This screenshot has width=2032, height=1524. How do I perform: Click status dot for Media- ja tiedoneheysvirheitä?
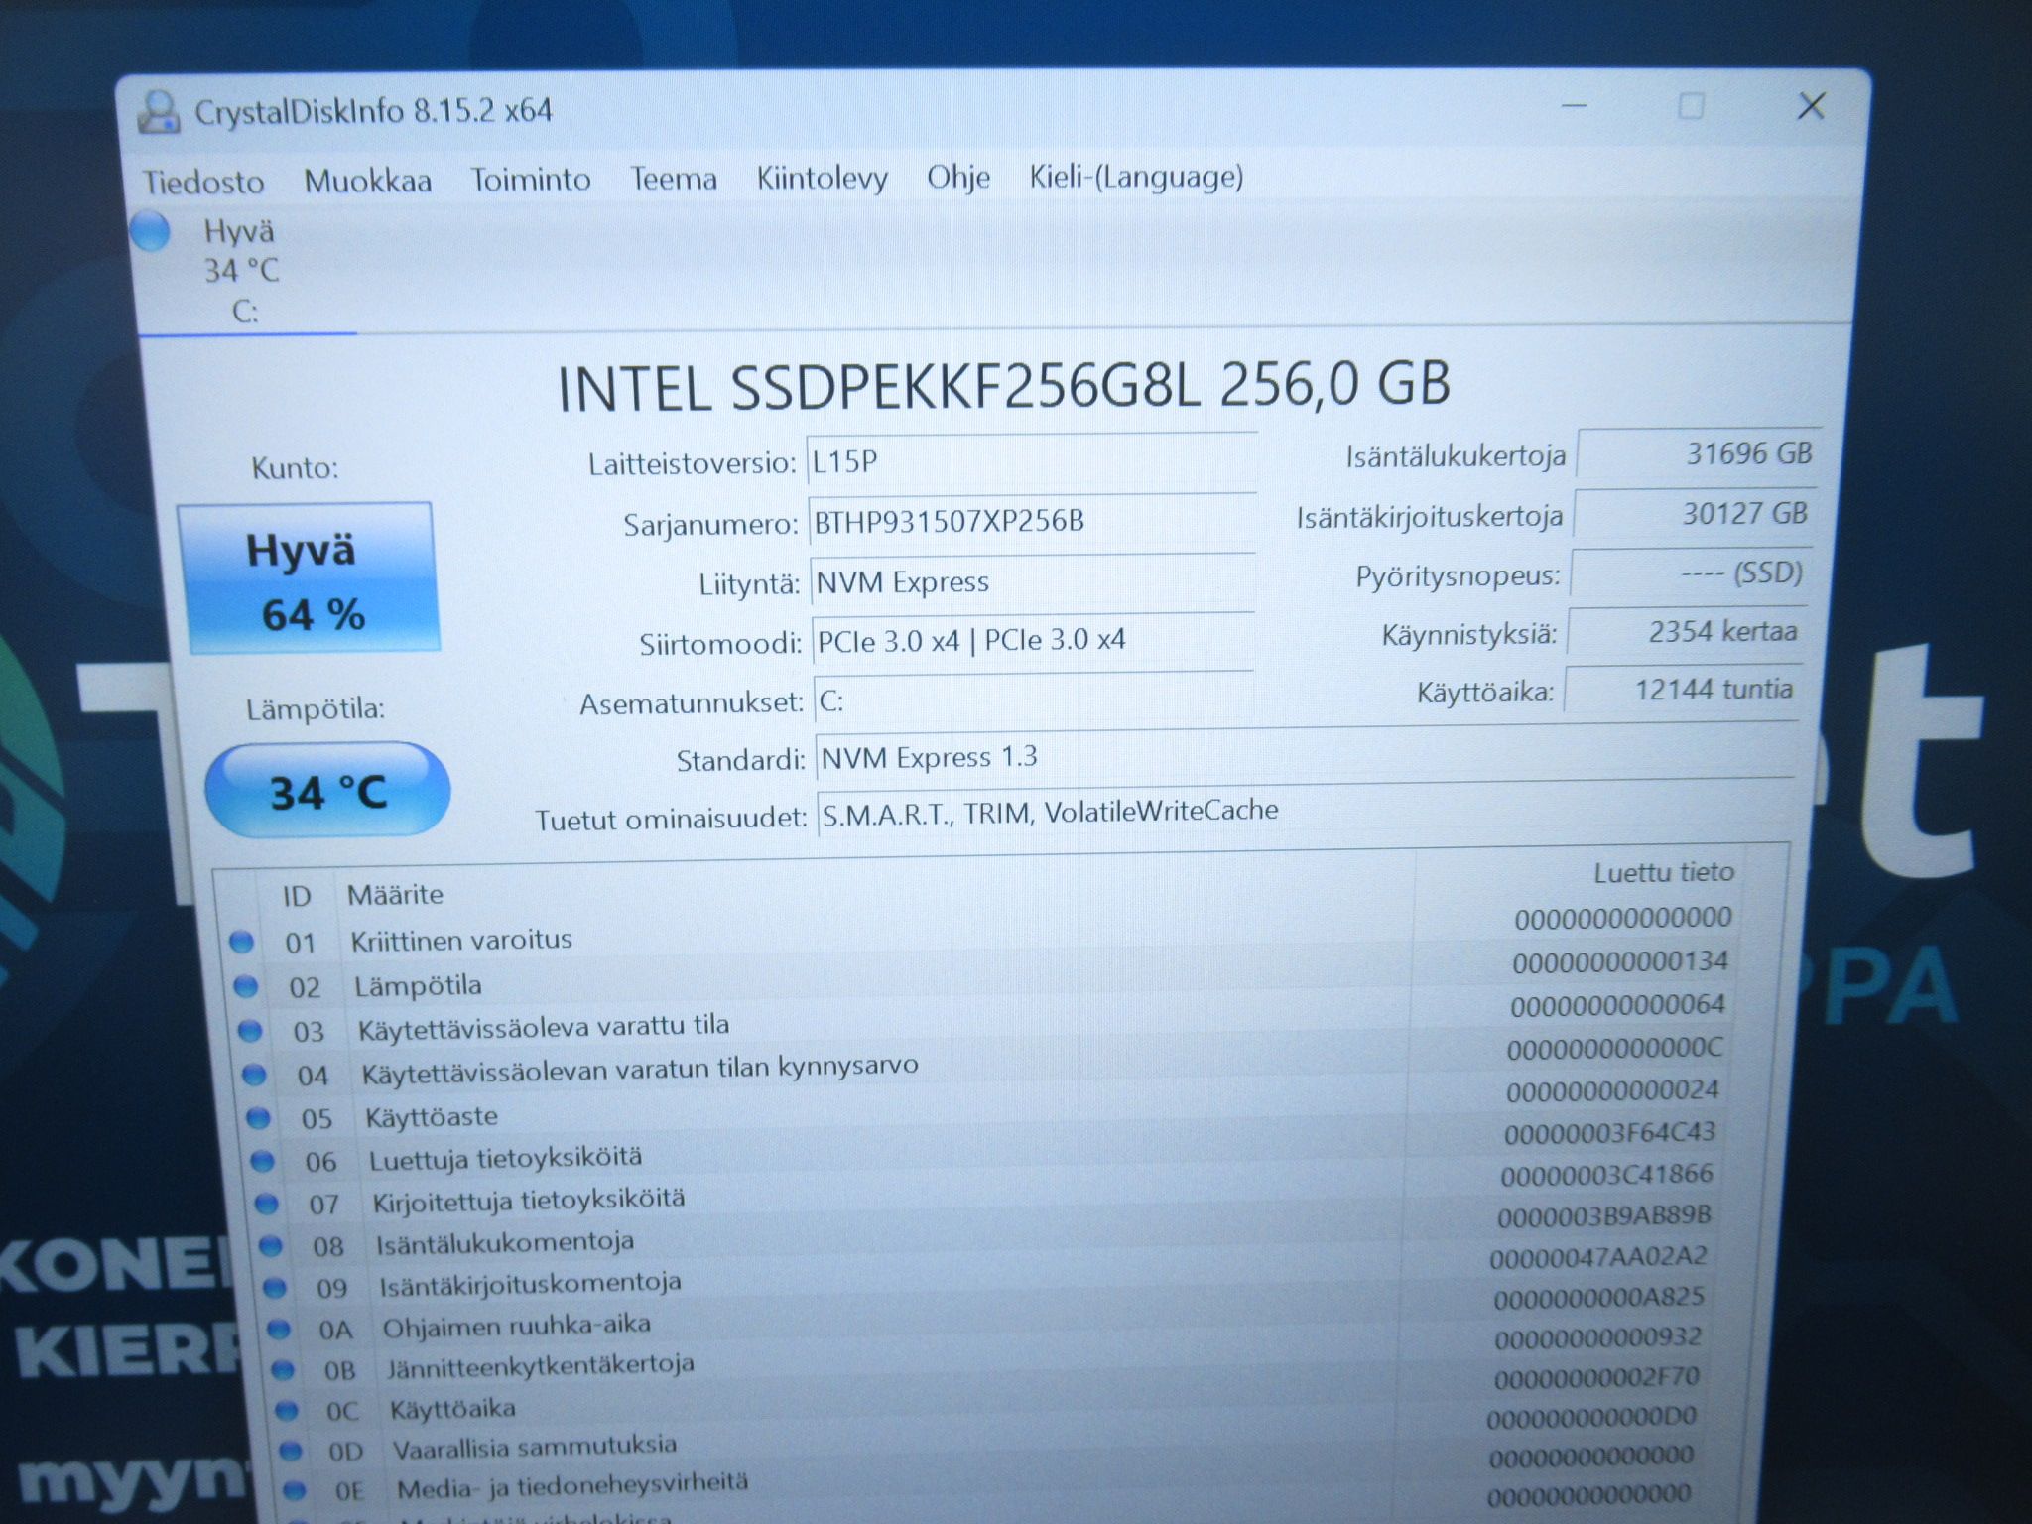coord(294,1489)
